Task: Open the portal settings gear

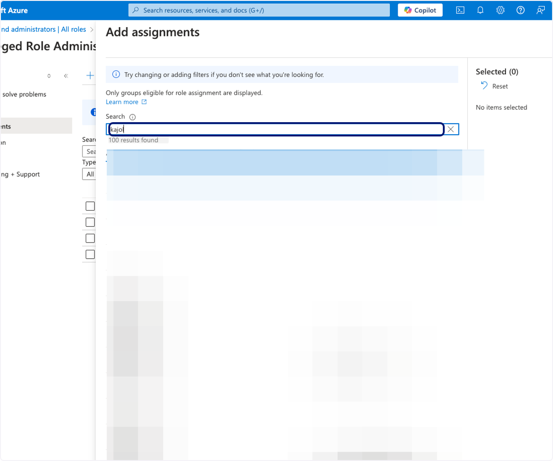Action: tap(500, 10)
